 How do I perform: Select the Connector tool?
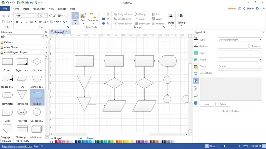[93, 18]
